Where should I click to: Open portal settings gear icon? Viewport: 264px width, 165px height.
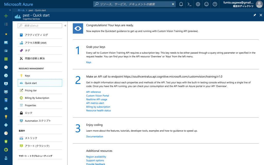(x=198, y=4)
